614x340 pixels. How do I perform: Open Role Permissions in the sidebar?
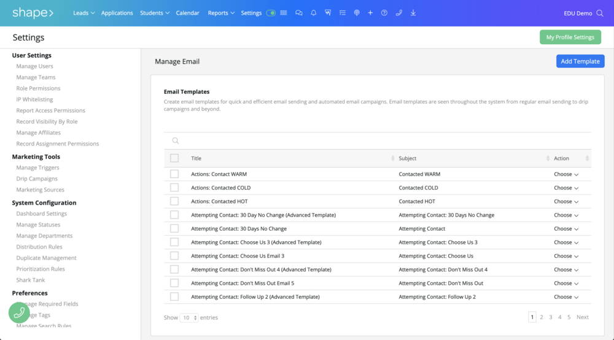pos(38,88)
